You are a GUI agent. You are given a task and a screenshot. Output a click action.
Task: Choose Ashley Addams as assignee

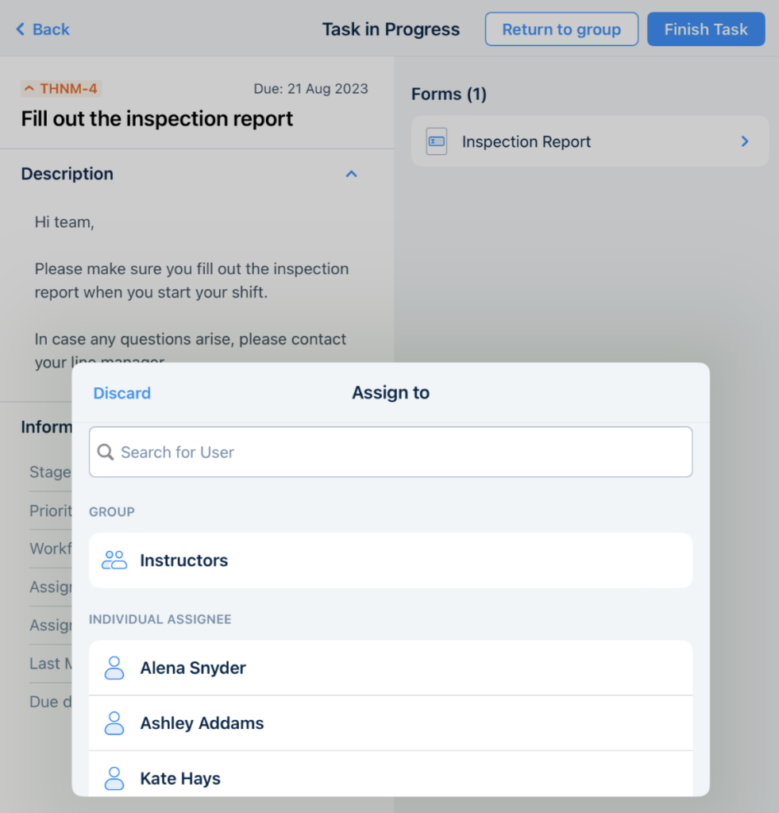[x=390, y=723]
